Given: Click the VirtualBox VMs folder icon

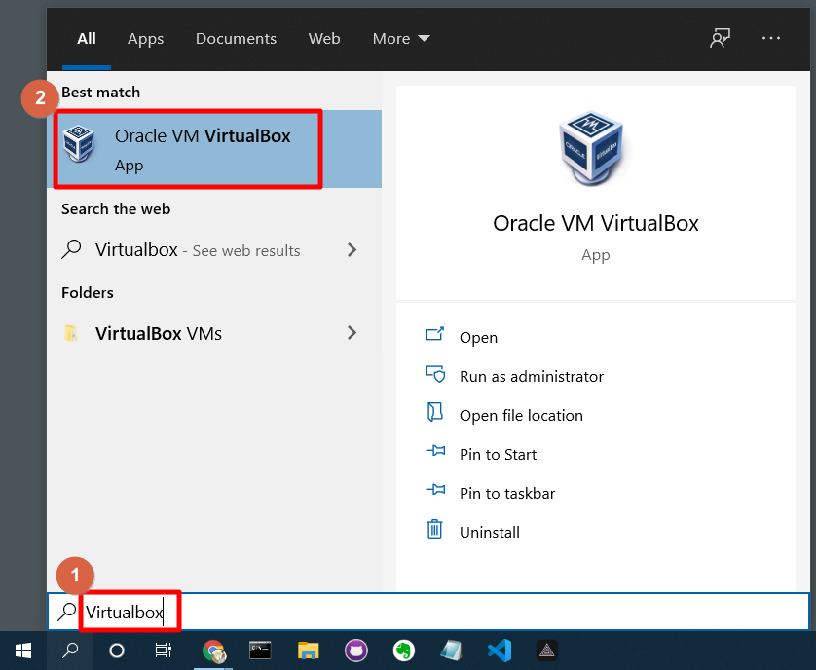Looking at the screenshot, I should (x=71, y=333).
